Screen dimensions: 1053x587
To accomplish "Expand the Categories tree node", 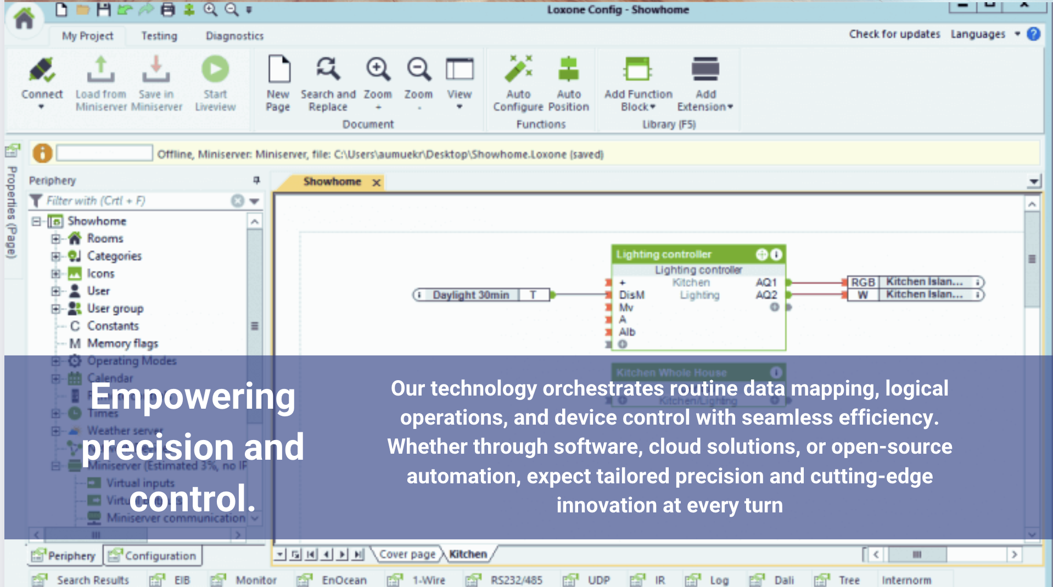I will (55, 256).
